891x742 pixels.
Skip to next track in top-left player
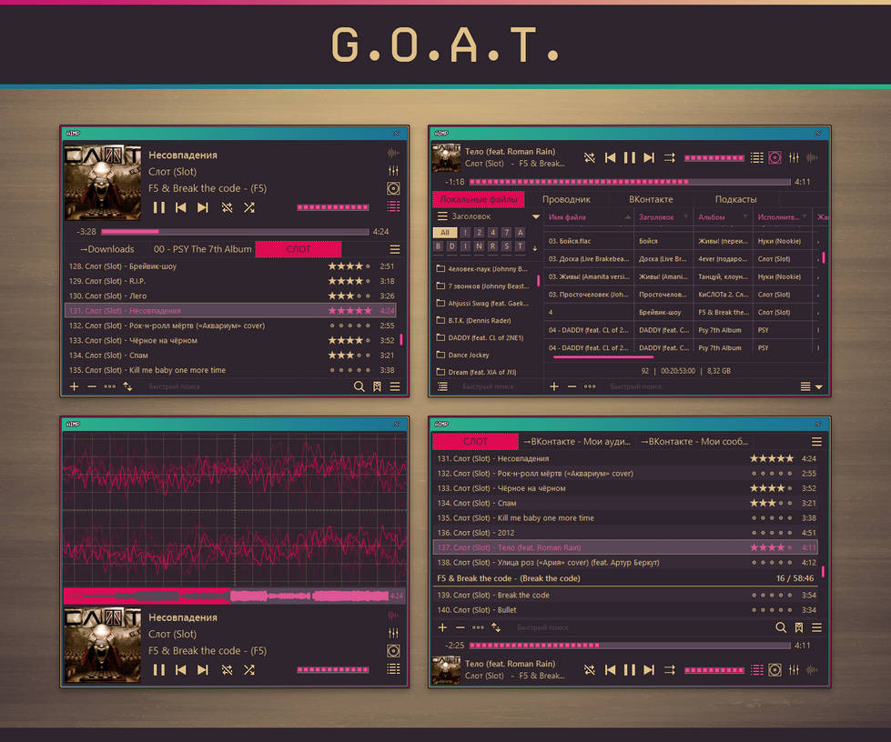tap(203, 208)
